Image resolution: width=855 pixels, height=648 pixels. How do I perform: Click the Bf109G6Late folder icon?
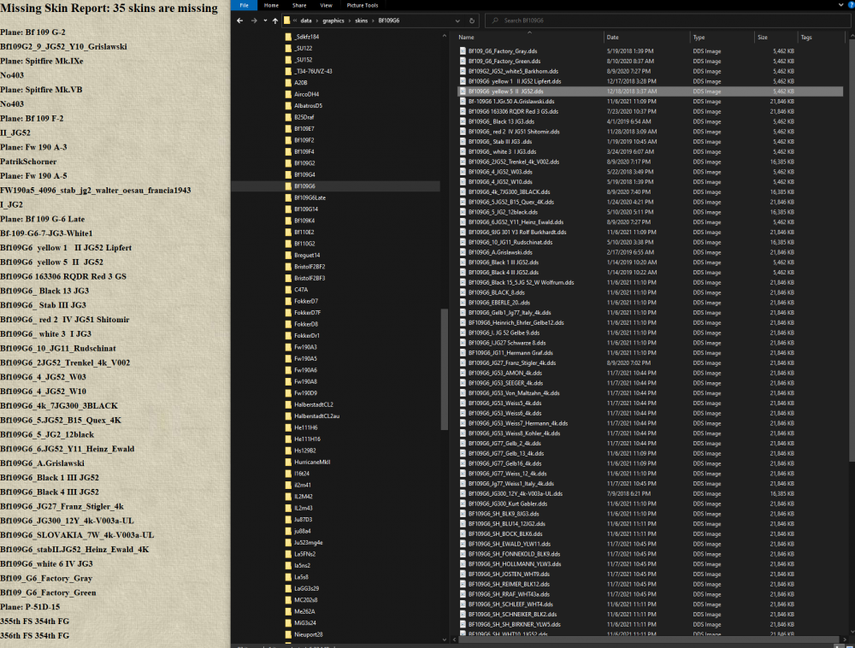(x=288, y=197)
